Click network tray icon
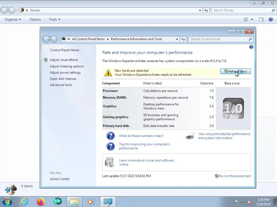 click(243, 202)
